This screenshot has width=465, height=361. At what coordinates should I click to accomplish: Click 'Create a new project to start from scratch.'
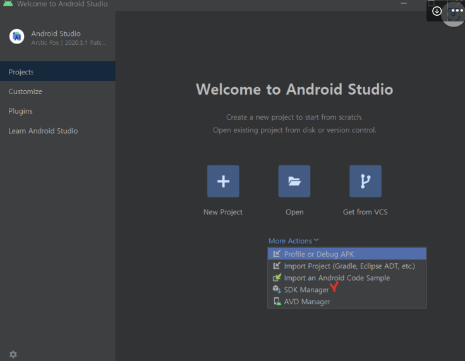[294, 117]
